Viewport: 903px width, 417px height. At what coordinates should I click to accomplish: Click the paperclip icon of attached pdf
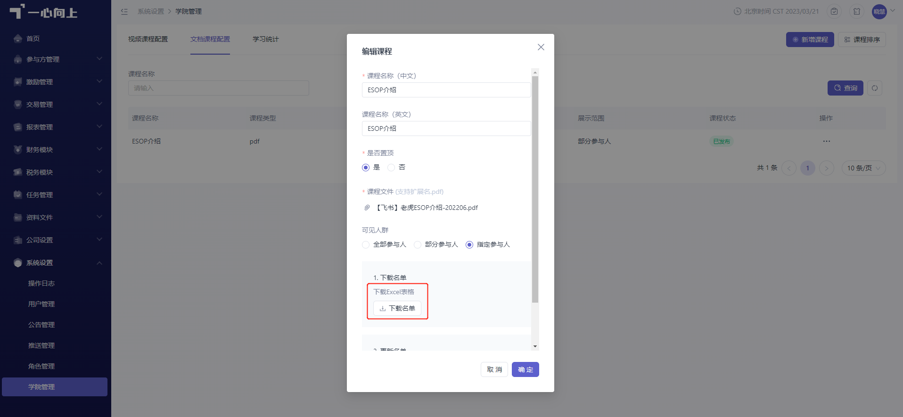367,208
